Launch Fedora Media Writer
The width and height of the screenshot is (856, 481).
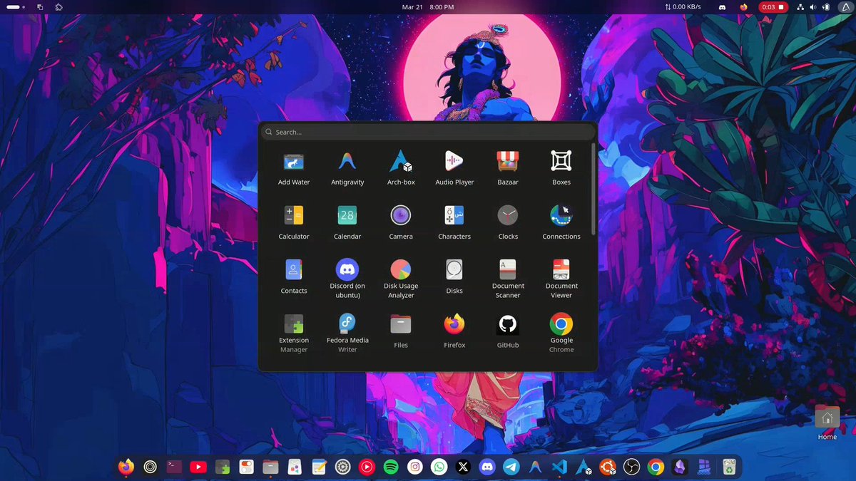click(x=347, y=333)
